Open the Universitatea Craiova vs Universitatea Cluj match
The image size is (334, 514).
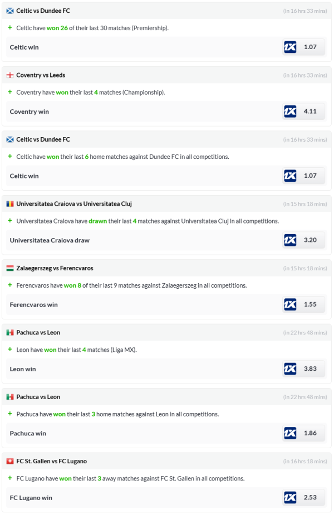[x=74, y=204]
